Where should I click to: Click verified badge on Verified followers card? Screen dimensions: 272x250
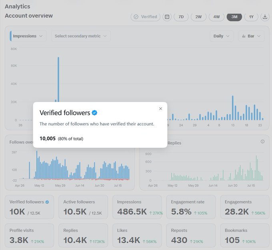click(47, 202)
